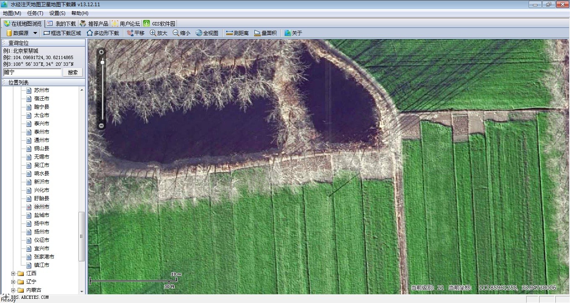Expand the 江西 folder in tree
Viewport: 570px width, 303px height.
click(x=13, y=273)
